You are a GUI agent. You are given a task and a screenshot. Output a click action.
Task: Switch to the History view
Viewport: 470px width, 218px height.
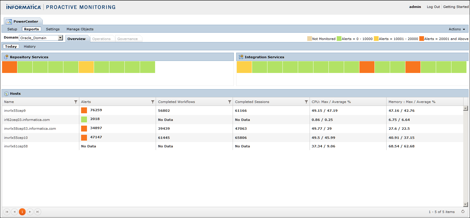point(29,46)
